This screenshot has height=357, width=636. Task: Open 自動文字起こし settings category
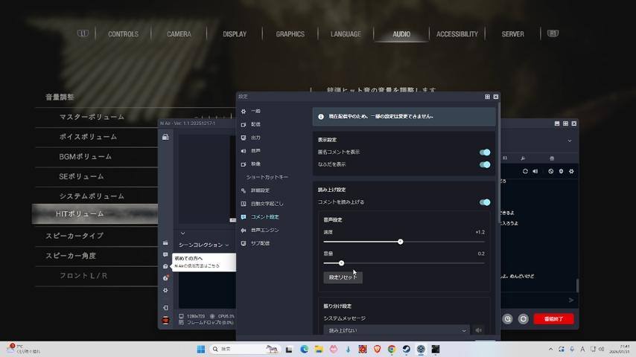267,204
